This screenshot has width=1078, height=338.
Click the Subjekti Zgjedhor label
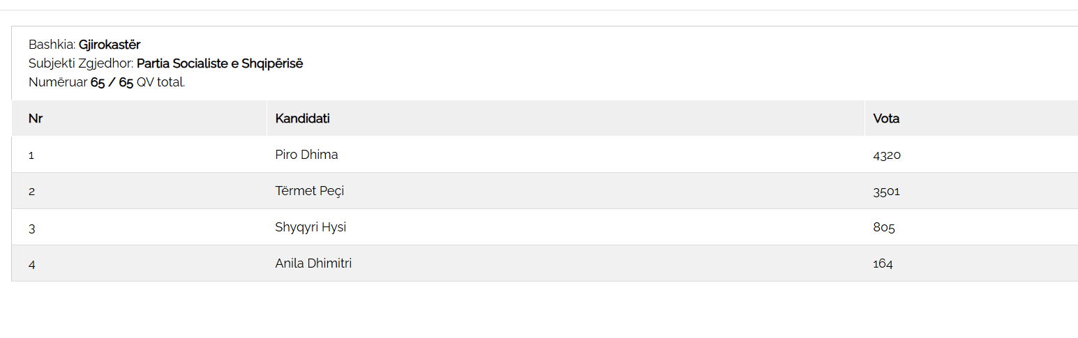[x=81, y=63]
